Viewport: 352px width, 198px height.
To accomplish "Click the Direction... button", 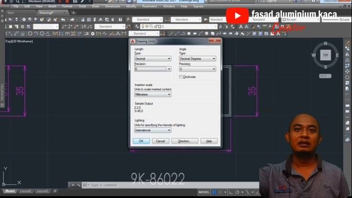I will (x=185, y=141).
